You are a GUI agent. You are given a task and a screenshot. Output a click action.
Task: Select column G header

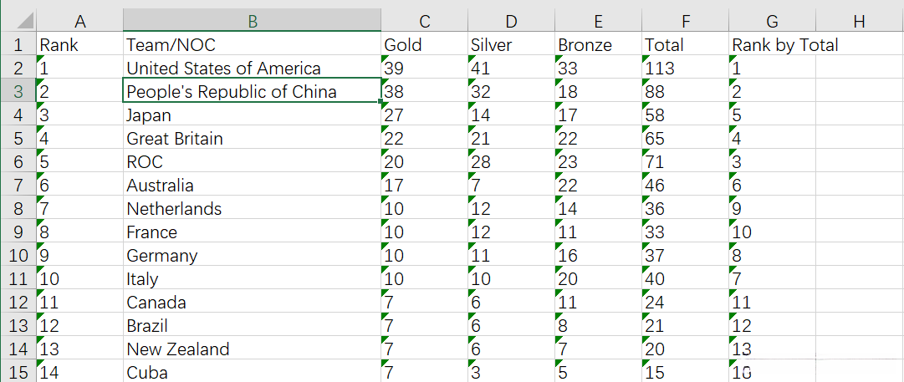[x=772, y=21]
